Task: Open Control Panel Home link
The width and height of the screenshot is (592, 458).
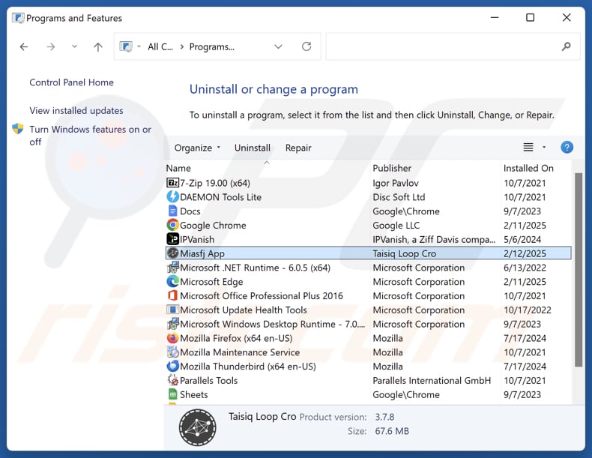Action: click(72, 82)
